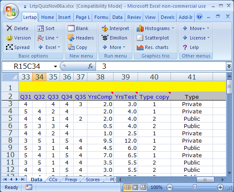Click the Sort icon in Basic options
This screenshot has height=192, width=234.
(x=40, y=28)
